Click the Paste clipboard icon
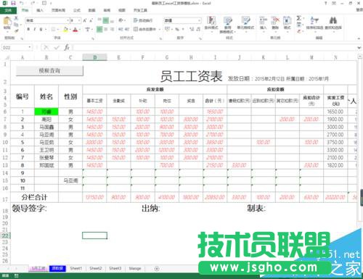 tap(7, 22)
